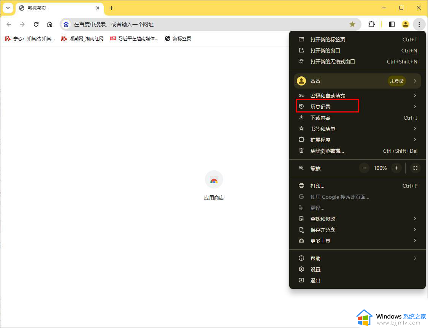The image size is (428, 328).
Task: Expand the 历史记录 submenu arrow
Action: (415, 106)
